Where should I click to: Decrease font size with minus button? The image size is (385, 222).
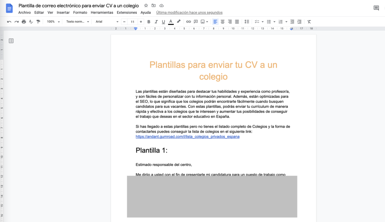[x=124, y=21]
